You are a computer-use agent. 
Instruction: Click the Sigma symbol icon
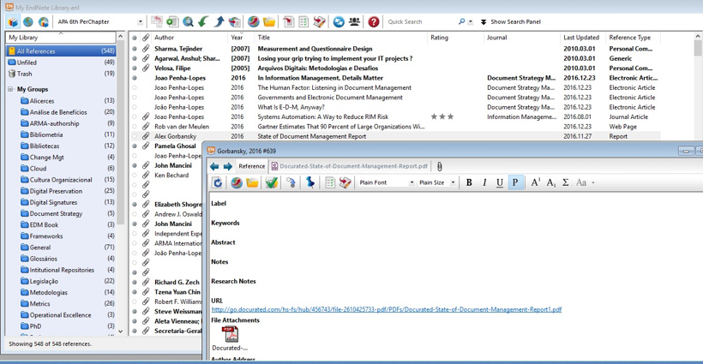pyautogui.click(x=566, y=182)
